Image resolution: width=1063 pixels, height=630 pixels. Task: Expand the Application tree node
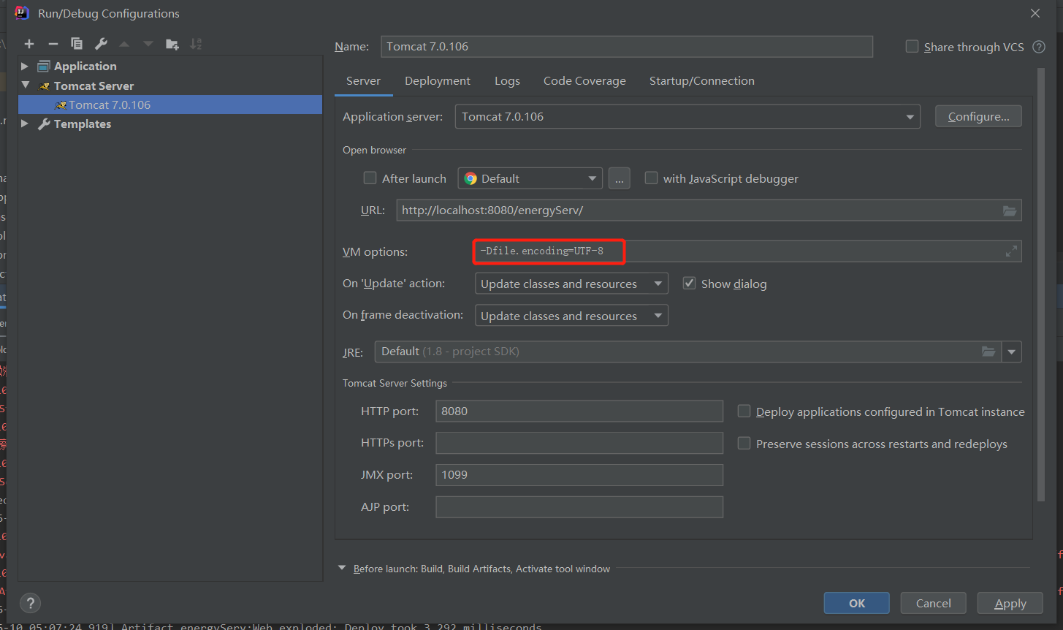(x=25, y=66)
